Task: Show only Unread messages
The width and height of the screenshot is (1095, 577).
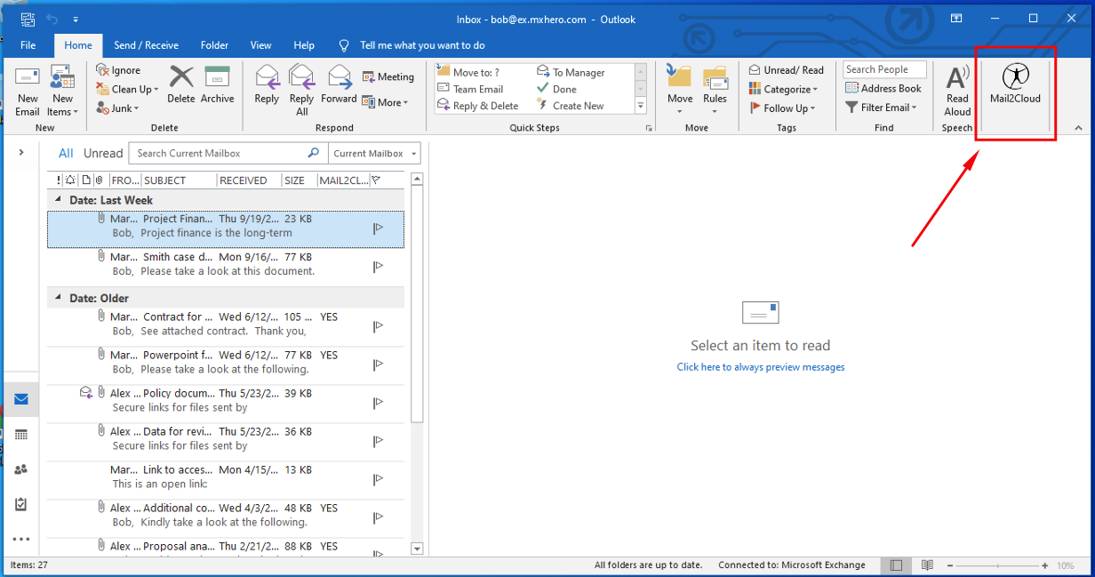Action: tap(103, 154)
